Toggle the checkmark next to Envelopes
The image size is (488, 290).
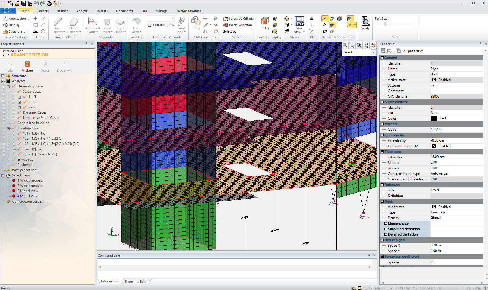(x=14, y=160)
